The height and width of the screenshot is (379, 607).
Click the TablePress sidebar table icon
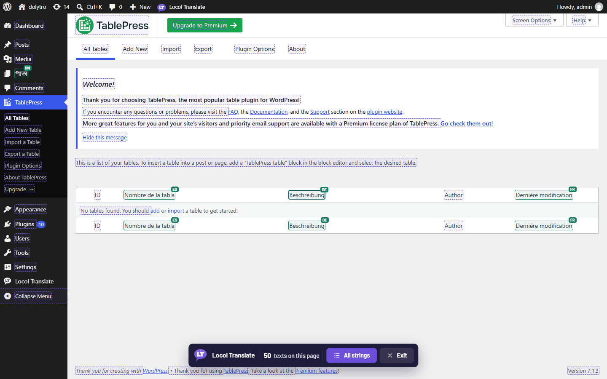tap(8, 102)
